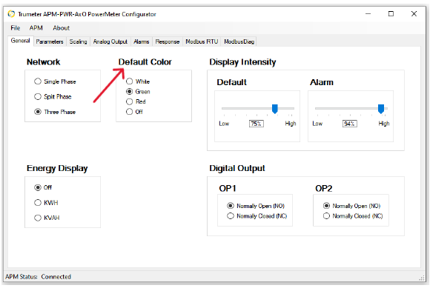Image resolution: width=430 pixels, height=288 pixels.
Task: Open the About menu
Action: [x=61, y=28]
